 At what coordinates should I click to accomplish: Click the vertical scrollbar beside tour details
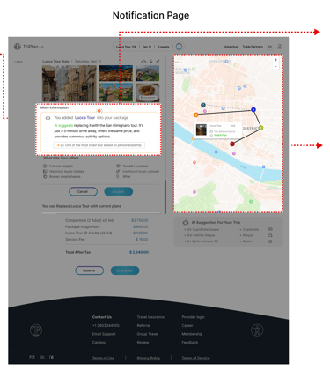(x=165, y=196)
